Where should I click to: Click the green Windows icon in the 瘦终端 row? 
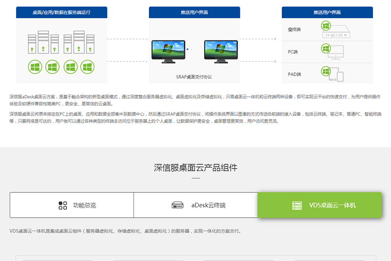point(326,27)
